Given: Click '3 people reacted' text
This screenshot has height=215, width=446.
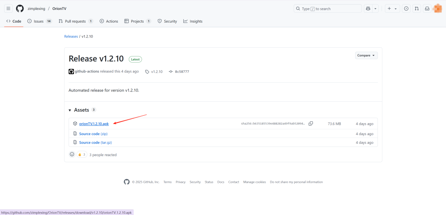Looking at the screenshot, I should (x=103, y=155).
